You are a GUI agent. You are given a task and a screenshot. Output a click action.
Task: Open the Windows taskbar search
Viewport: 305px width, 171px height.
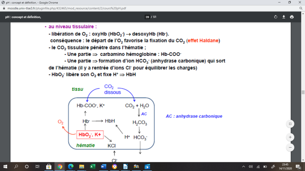(x=16, y=166)
